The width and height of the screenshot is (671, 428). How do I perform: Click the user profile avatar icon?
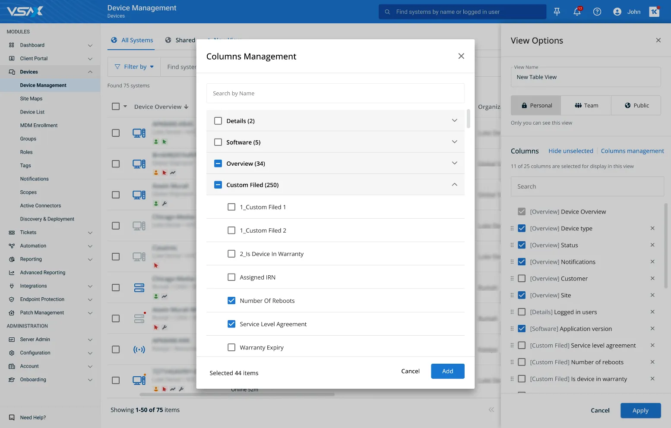(x=617, y=12)
